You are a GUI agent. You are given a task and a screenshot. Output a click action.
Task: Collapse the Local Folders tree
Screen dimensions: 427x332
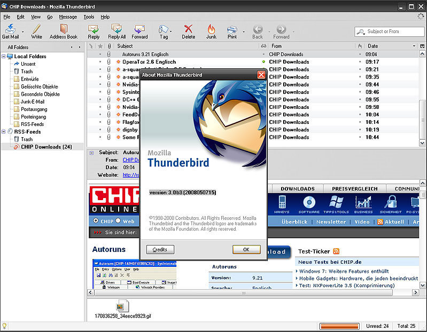(4, 56)
